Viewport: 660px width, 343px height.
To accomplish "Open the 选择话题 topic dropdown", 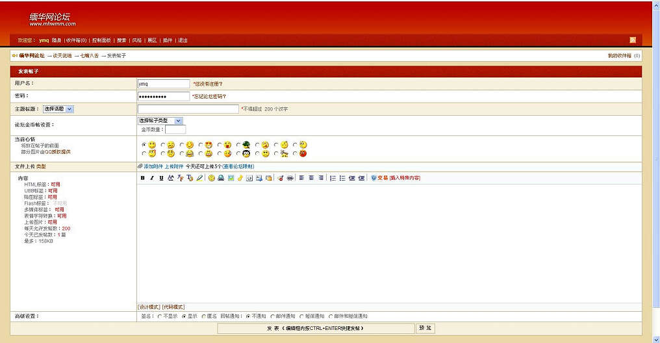I will pyautogui.click(x=58, y=109).
